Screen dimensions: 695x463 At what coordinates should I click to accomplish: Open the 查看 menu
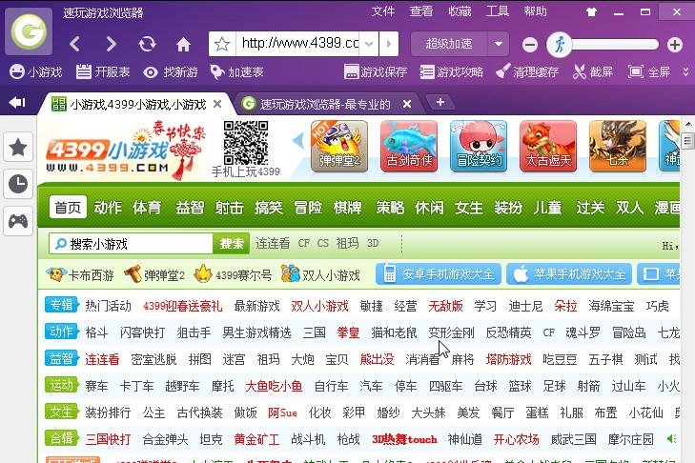(x=421, y=11)
